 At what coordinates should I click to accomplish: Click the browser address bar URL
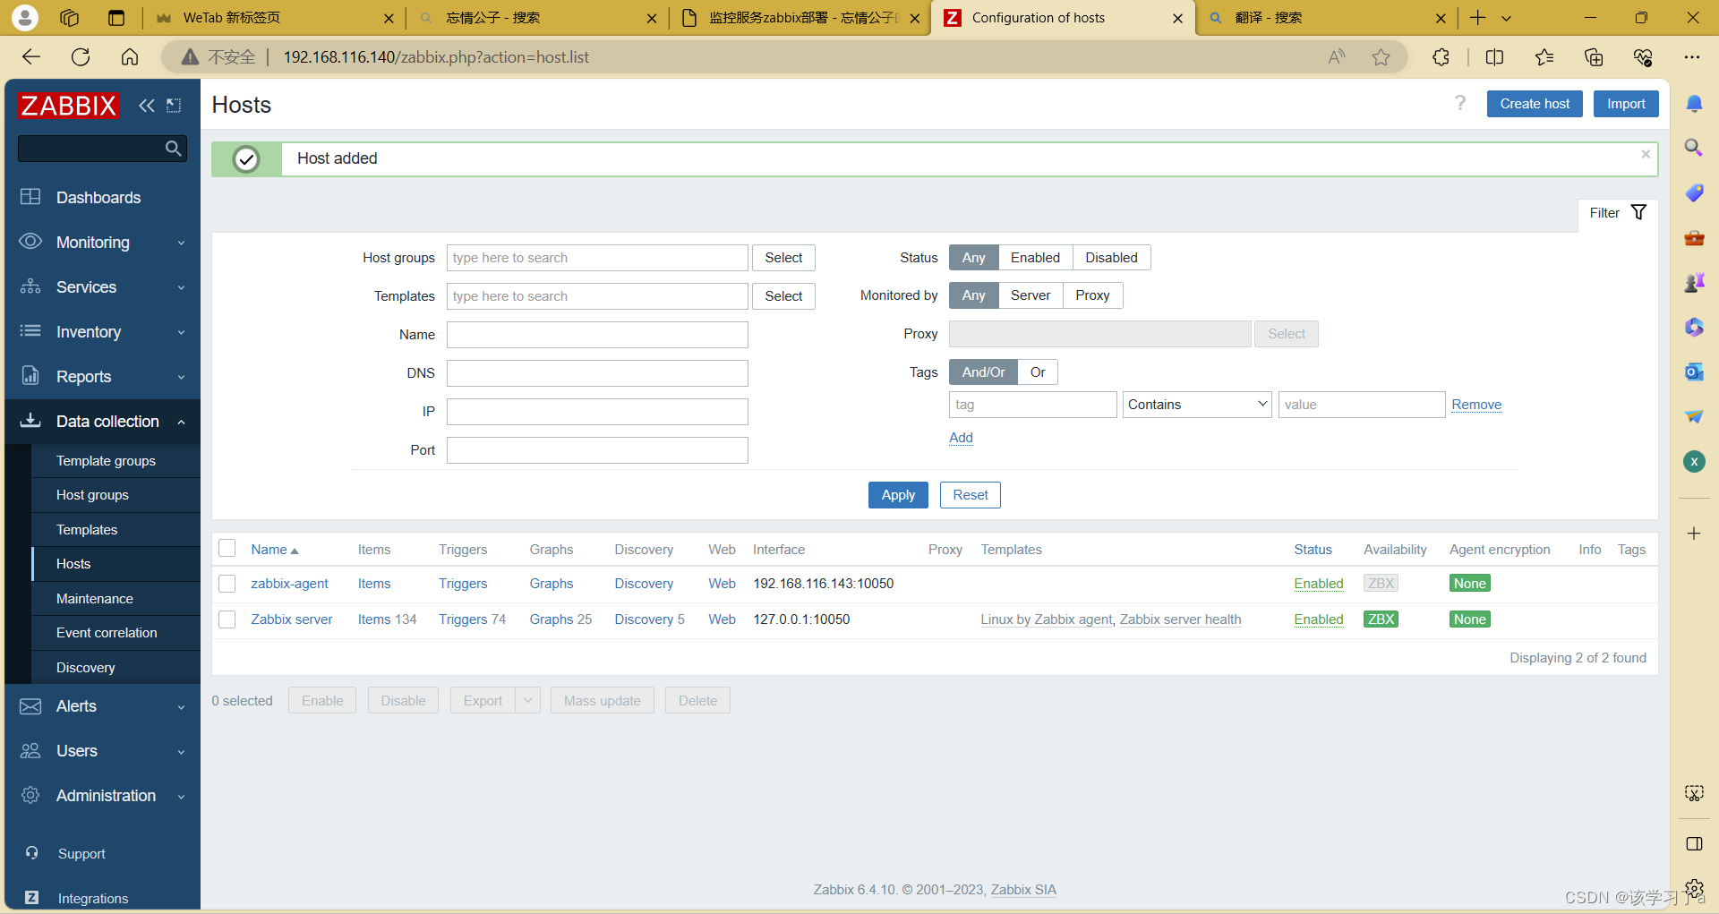click(x=436, y=57)
